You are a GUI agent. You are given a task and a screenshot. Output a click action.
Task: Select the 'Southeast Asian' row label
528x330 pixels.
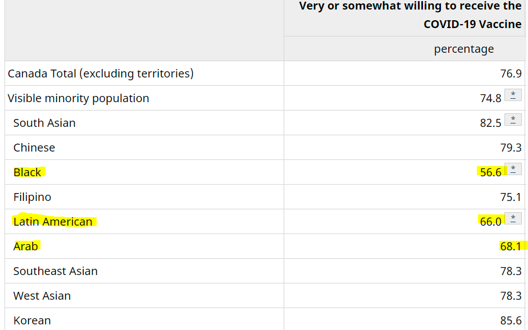tap(56, 271)
